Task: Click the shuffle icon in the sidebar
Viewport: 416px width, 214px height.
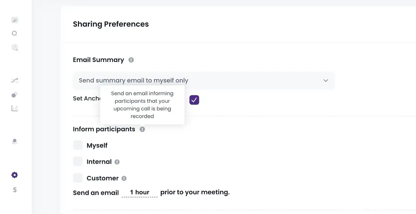Action: click(x=15, y=80)
